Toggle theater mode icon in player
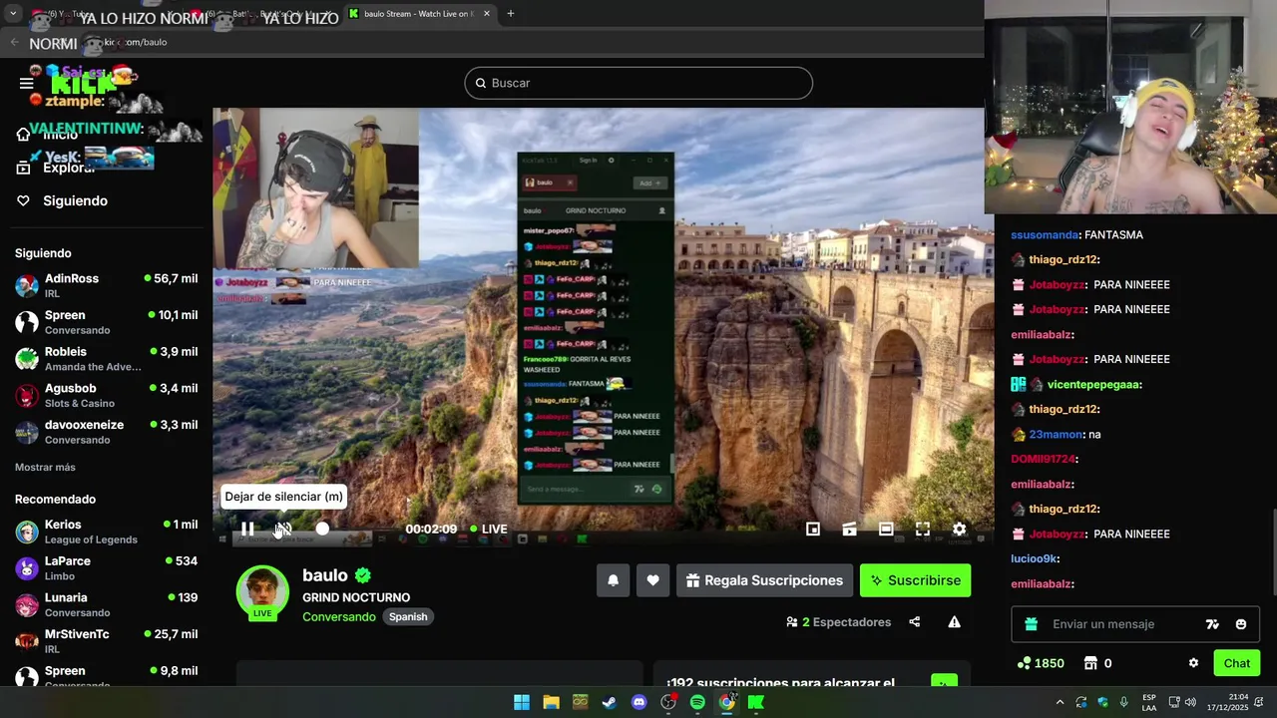 [x=886, y=530]
